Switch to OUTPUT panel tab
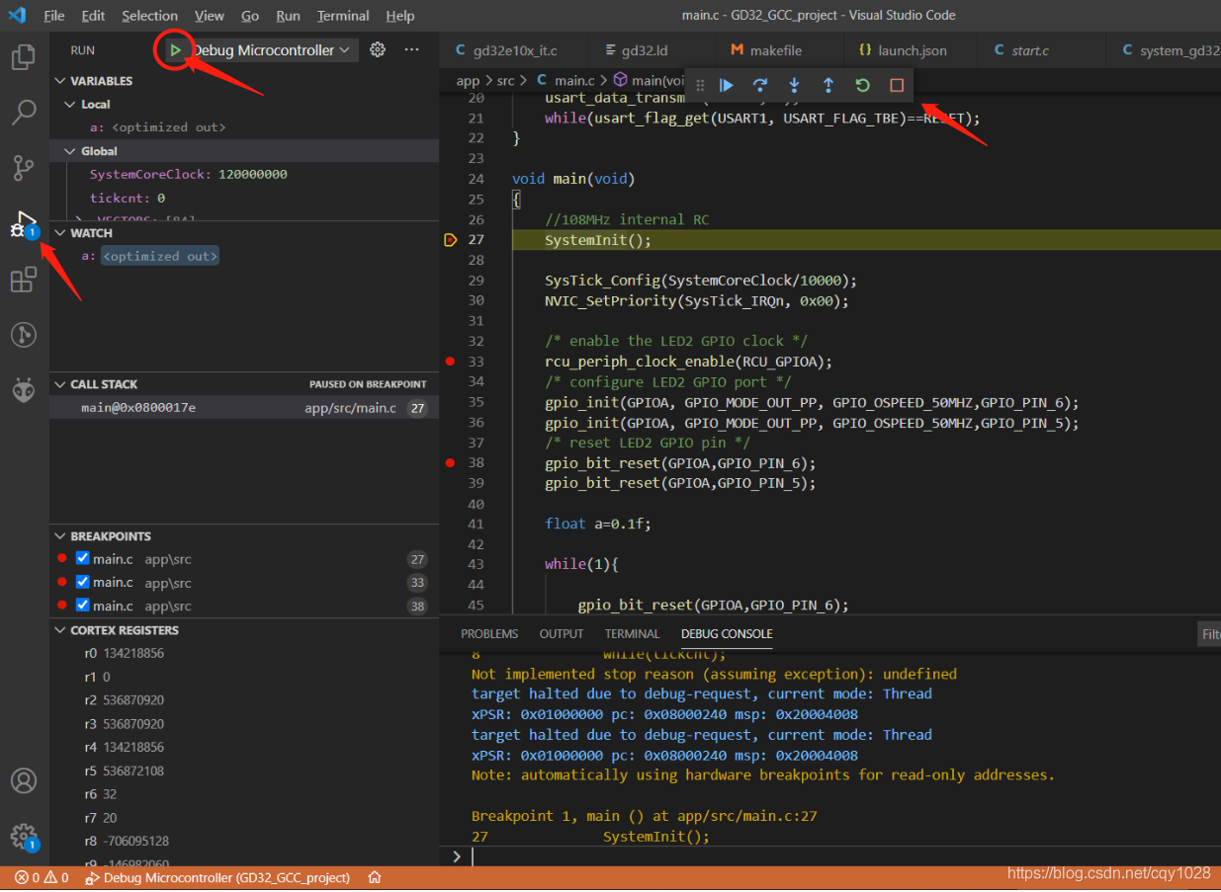 [x=562, y=634]
